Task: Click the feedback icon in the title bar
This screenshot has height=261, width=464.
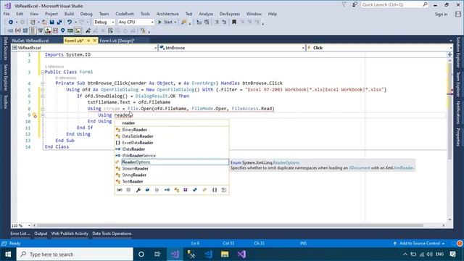Action: (x=355, y=4)
